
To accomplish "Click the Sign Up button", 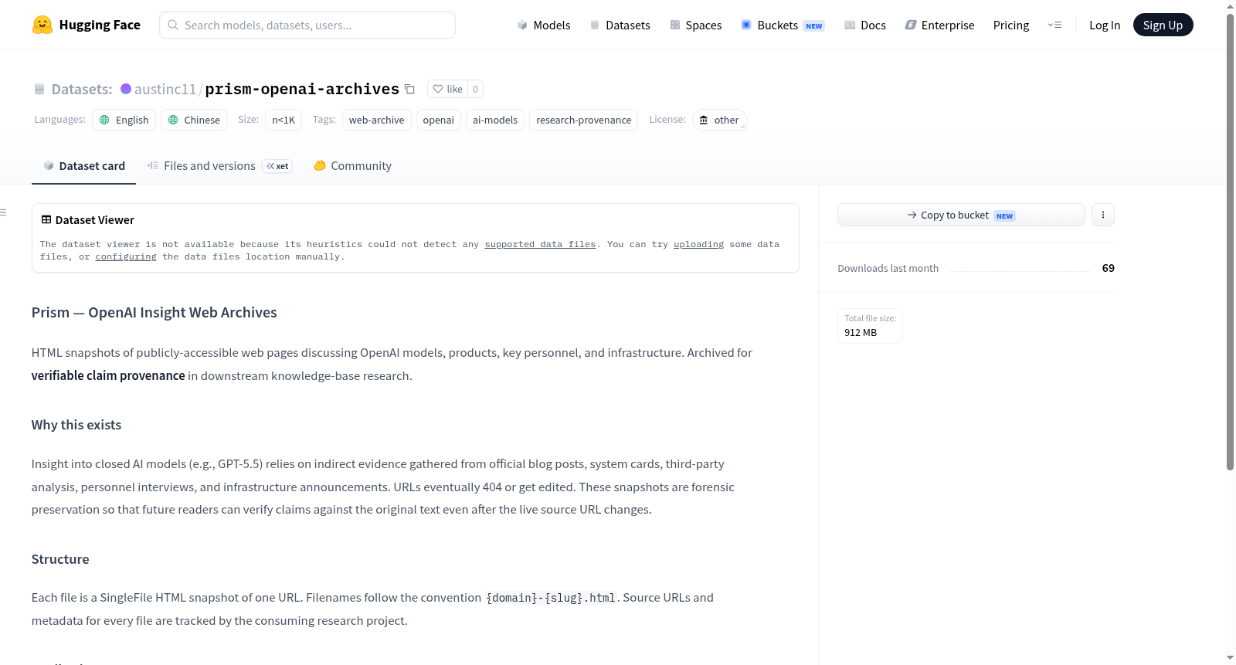I will pyautogui.click(x=1163, y=25).
